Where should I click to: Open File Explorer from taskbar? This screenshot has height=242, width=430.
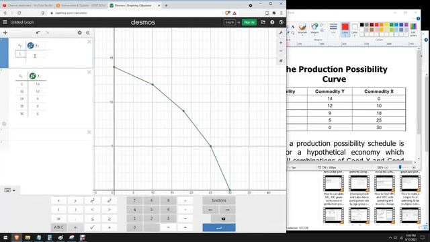click(28, 237)
